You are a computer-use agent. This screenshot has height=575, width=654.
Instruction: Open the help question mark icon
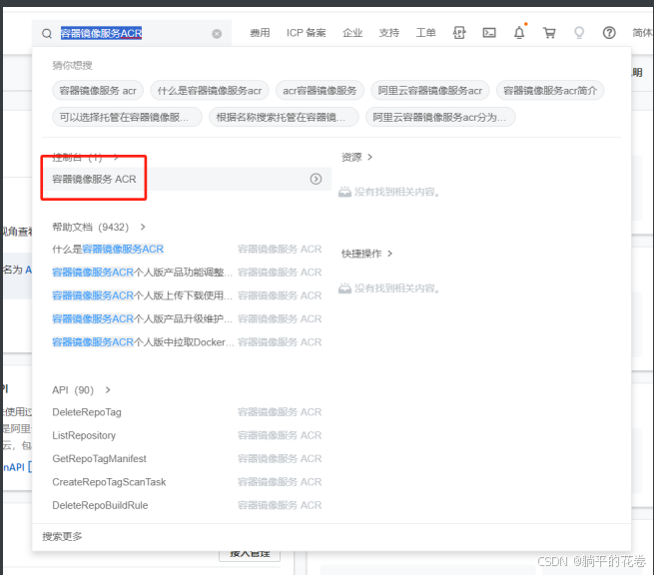click(x=609, y=33)
